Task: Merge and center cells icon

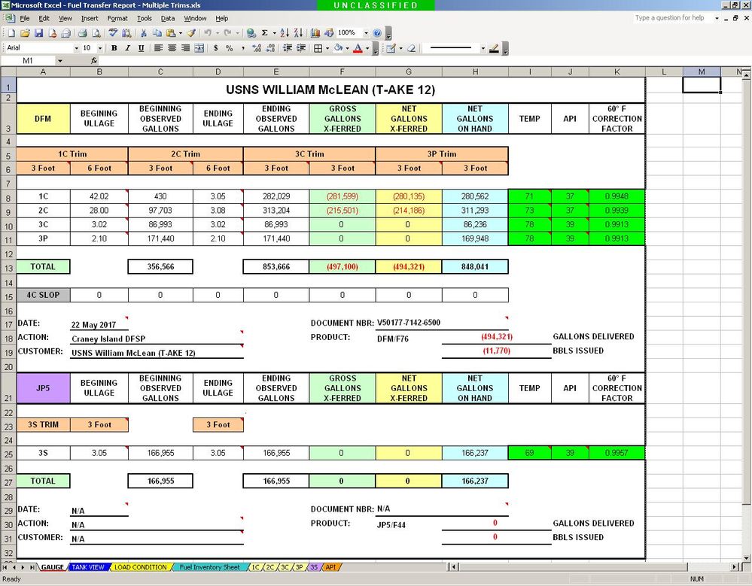Action: 199,48
